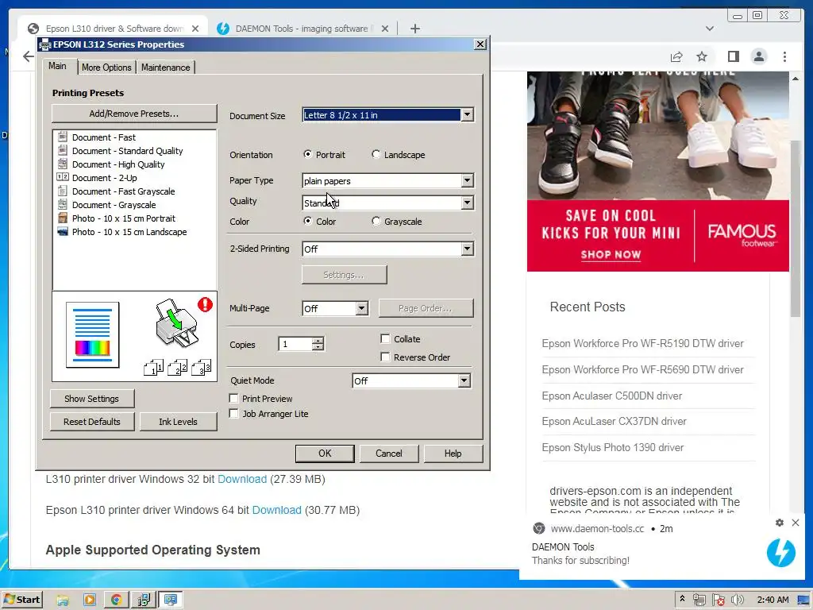Select Portrait orientation
The image size is (813, 610).
point(308,154)
